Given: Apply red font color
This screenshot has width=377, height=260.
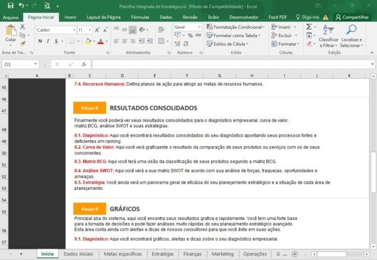Looking at the screenshot, I should point(101,41).
